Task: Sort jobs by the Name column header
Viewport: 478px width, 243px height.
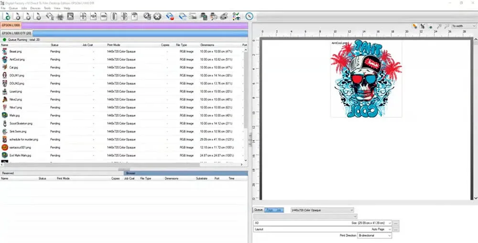Action: pos(5,45)
